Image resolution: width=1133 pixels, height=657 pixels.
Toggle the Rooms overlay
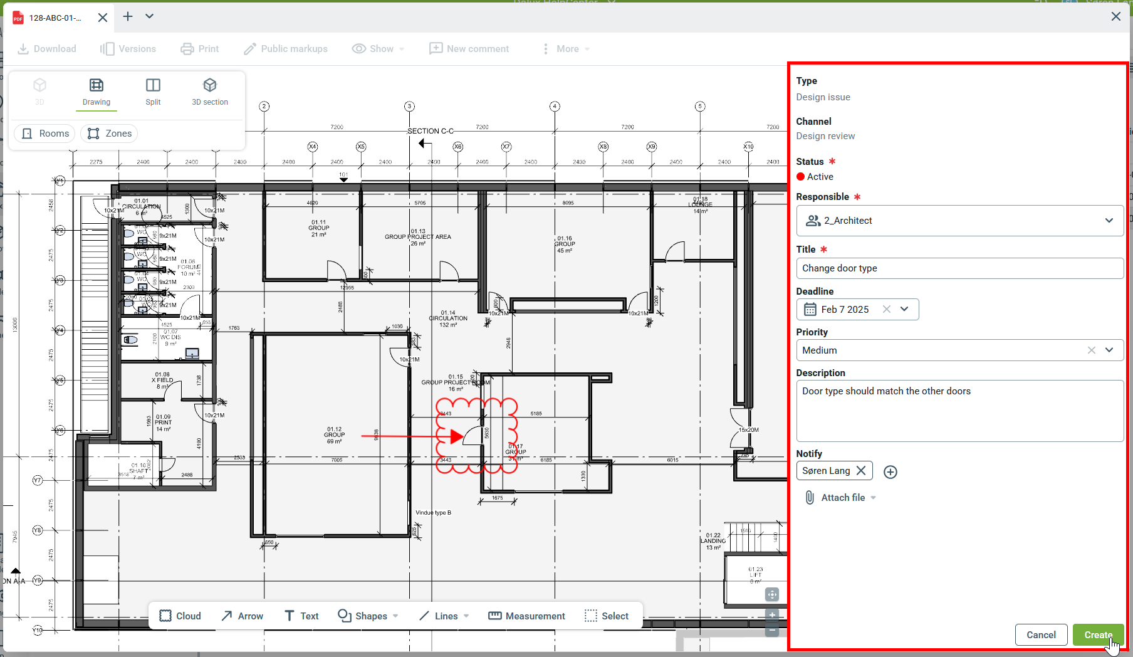click(x=45, y=134)
